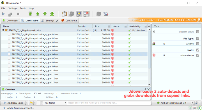Open dropdown arrow beside yellow restore button
The height and width of the screenshot is (110, 202).
[x=35, y=103]
